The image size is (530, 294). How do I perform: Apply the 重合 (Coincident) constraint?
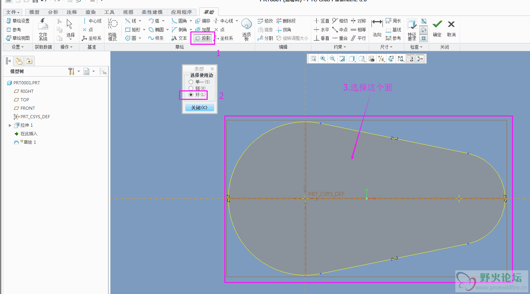point(340,38)
